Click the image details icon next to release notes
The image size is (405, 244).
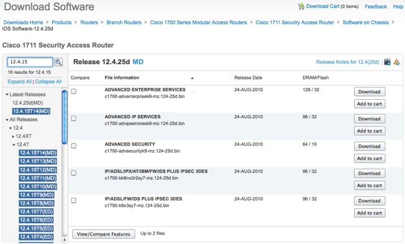coord(387,62)
